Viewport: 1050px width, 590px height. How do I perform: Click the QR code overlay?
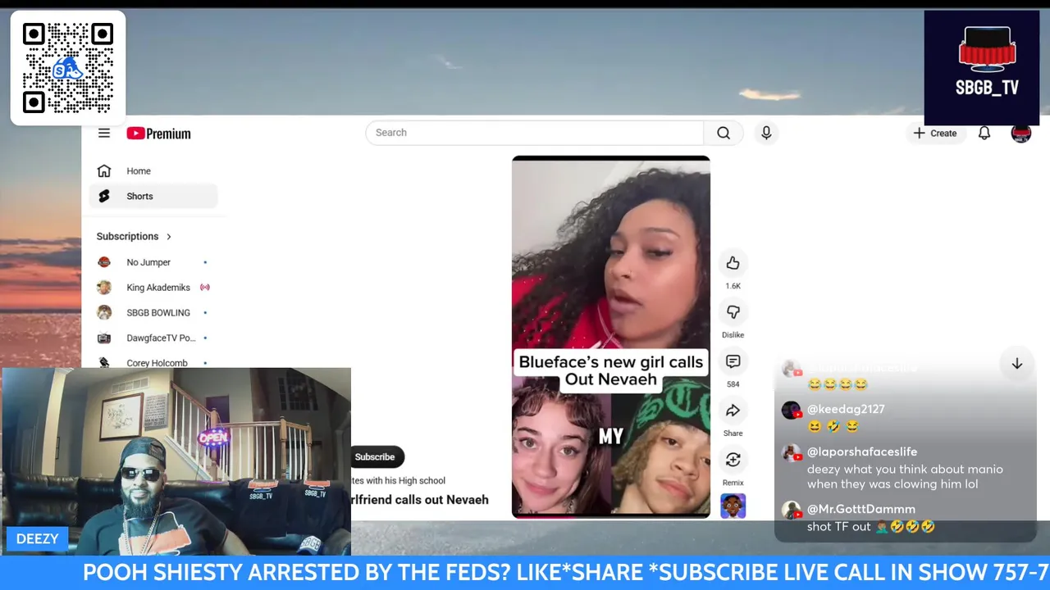pos(68,68)
